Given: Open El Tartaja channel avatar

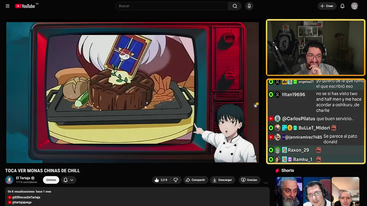Looking at the screenshot, I should tap(9, 180).
